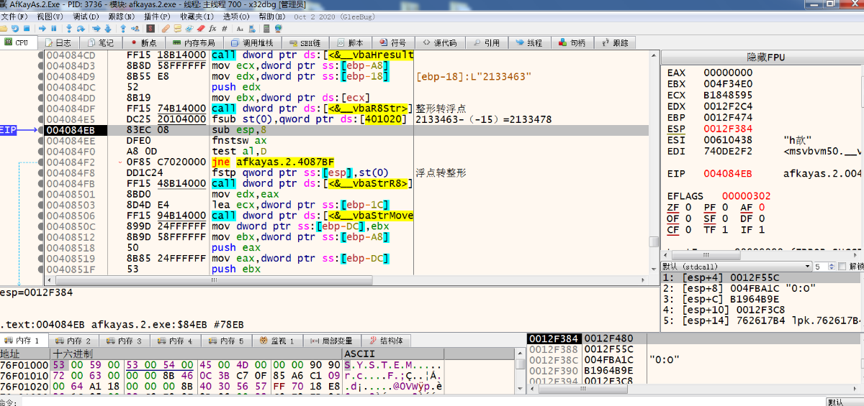Viewport: 864px width, 406px height.
Task: Click the Step Over icon
Action: pos(81,29)
